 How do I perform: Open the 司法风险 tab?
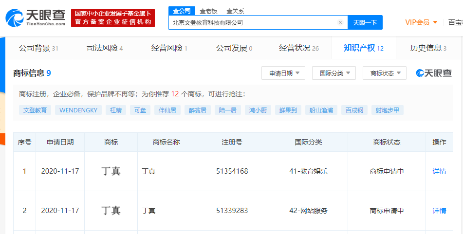(x=105, y=48)
